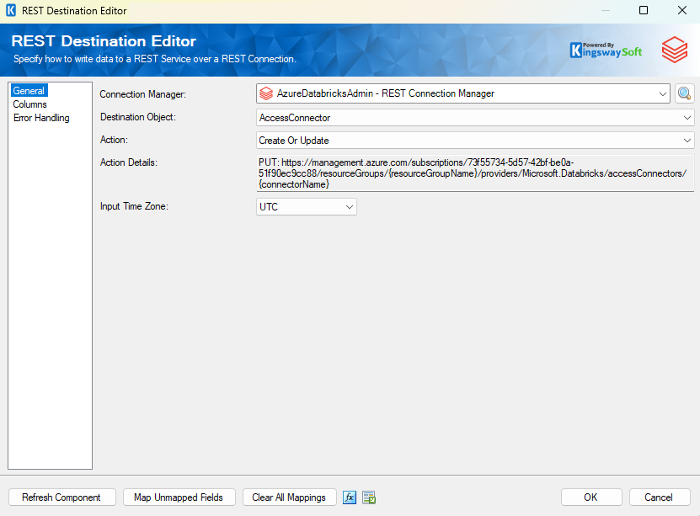This screenshot has height=516, width=700.
Task: Open the Action dropdown showing Create Or Update
Action: coord(687,141)
